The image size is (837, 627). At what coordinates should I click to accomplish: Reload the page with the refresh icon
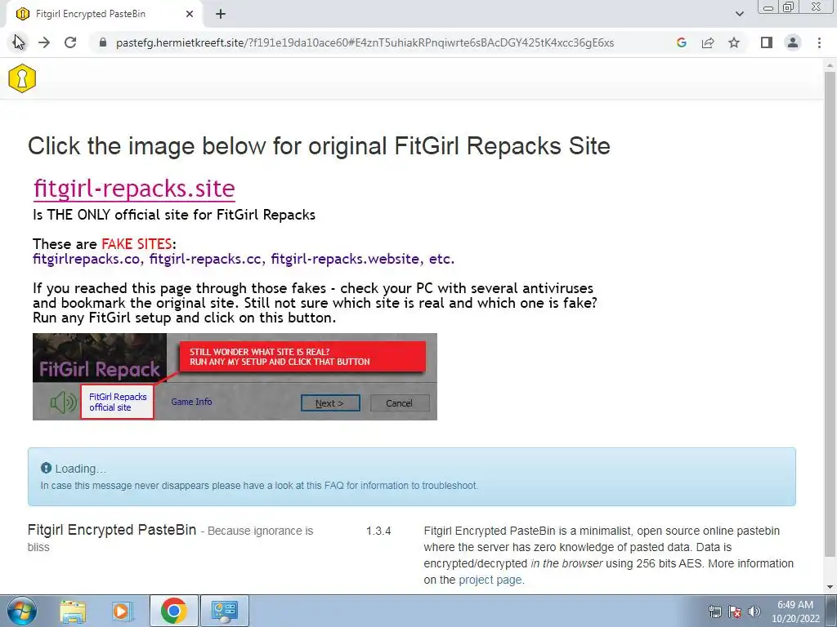click(70, 42)
